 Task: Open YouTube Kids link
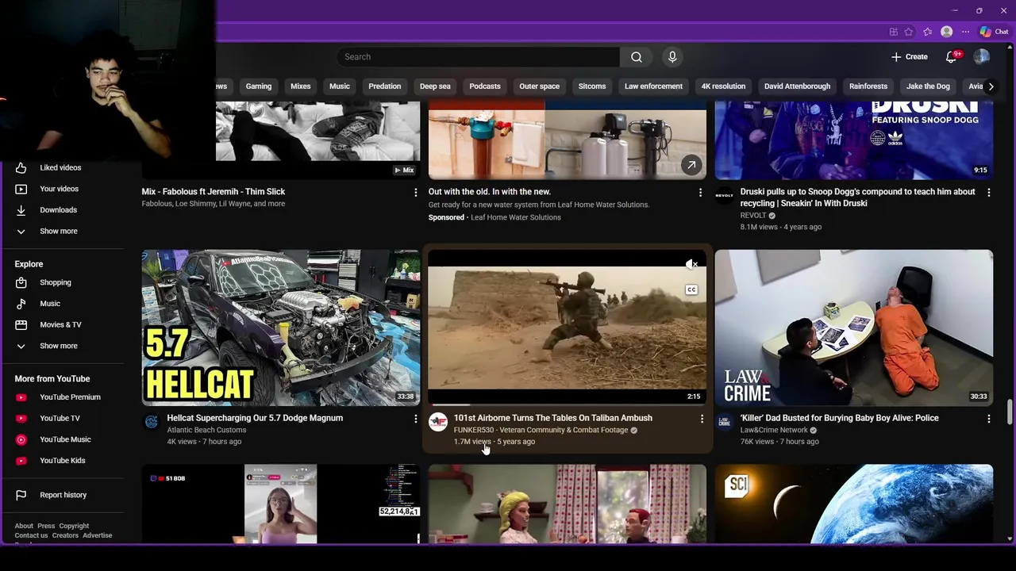[x=62, y=461]
